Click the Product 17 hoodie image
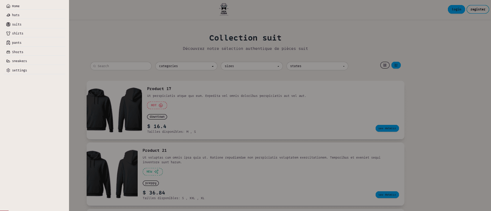The height and width of the screenshot is (211, 491). coord(115,110)
